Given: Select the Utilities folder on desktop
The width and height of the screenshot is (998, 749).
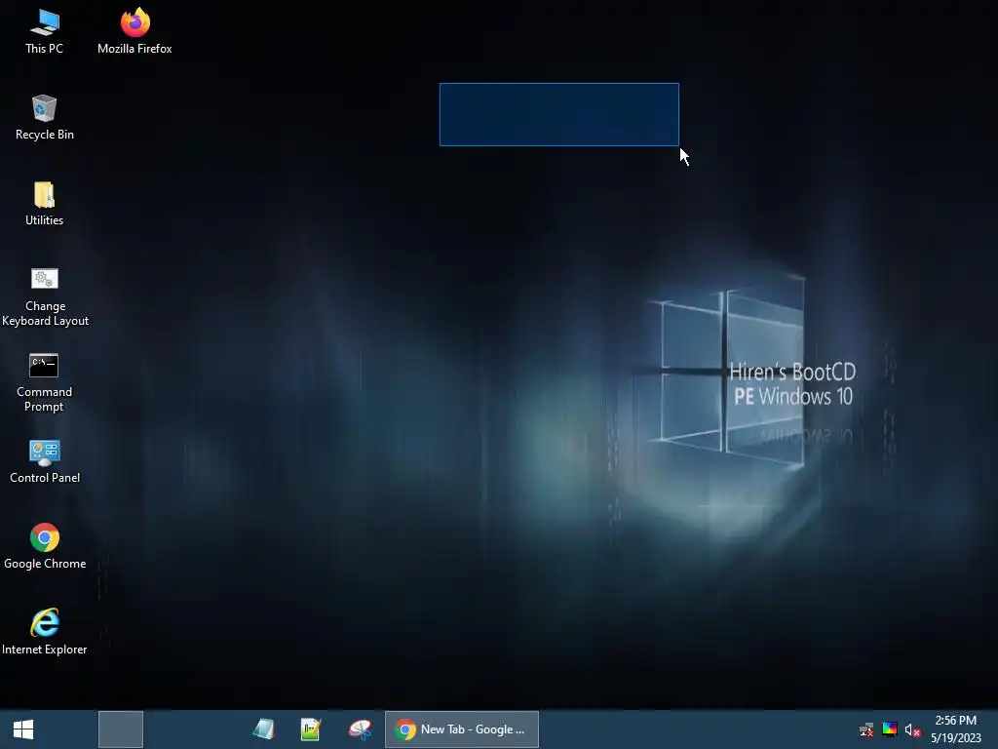Looking at the screenshot, I should pyautogui.click(x=44, y=204).
